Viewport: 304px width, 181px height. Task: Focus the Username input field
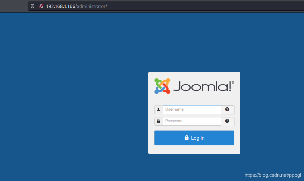[192, 110]
